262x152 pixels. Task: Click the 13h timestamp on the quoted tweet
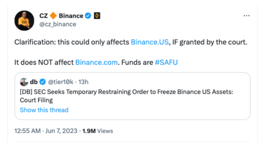[84, 82]
